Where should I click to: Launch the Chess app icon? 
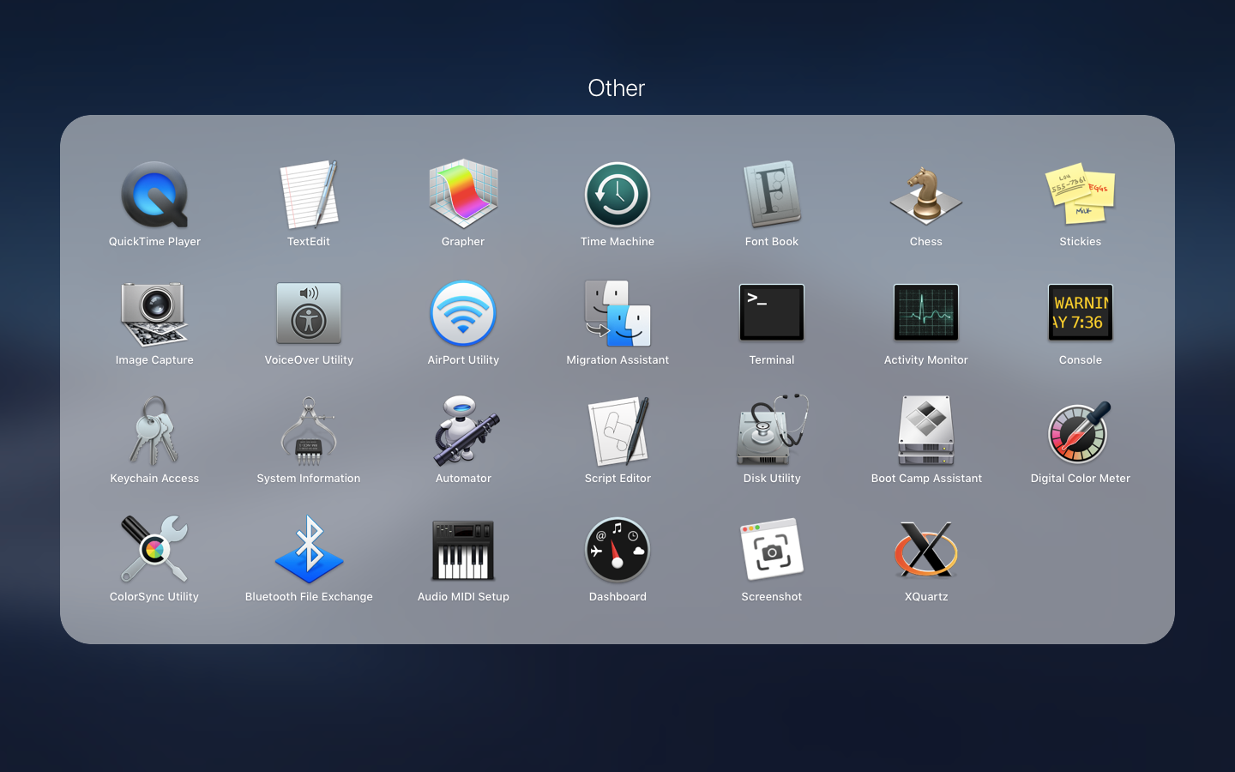pos(926,196)
